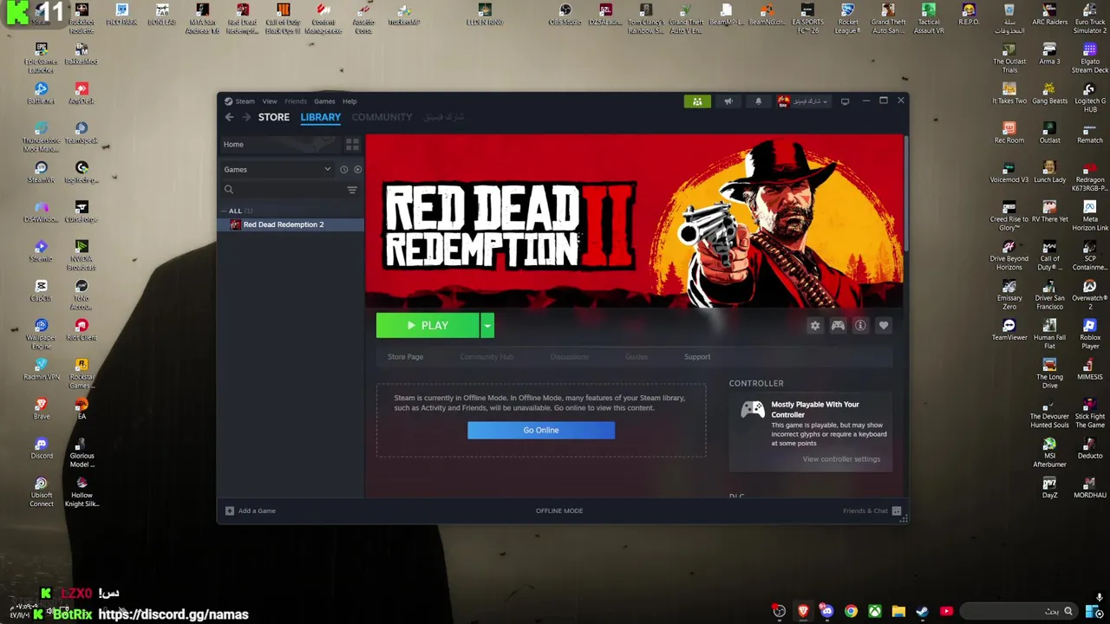Screen dimensions: 1110x624
Task: Enter Big Picture mode via monitor icon
Action: click(845, 101)
